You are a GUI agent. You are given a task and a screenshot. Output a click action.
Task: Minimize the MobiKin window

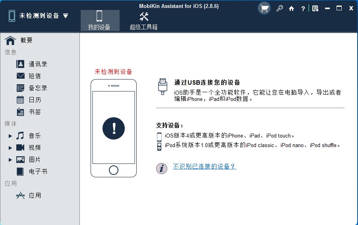coord(327,8)
